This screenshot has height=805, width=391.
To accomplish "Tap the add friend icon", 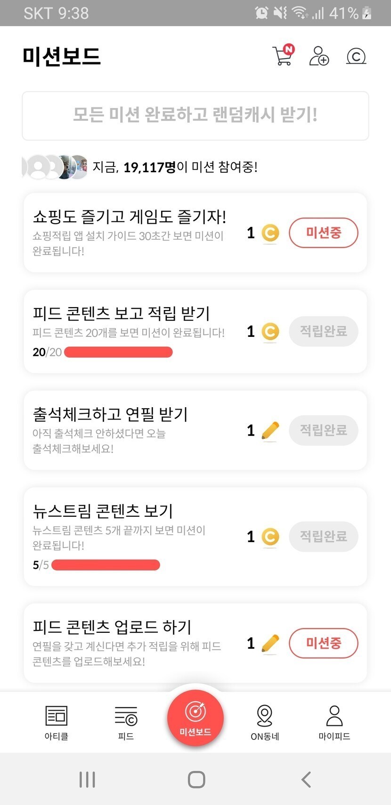I will tap(319, 56).
